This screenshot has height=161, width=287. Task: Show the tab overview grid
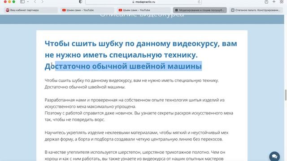pyautogui.click(x=282, y=2)
